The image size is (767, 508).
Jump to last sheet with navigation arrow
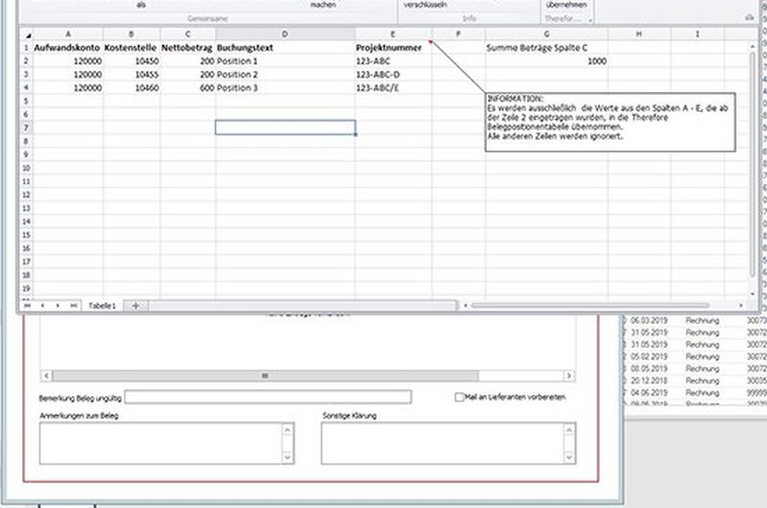point(74,306)
